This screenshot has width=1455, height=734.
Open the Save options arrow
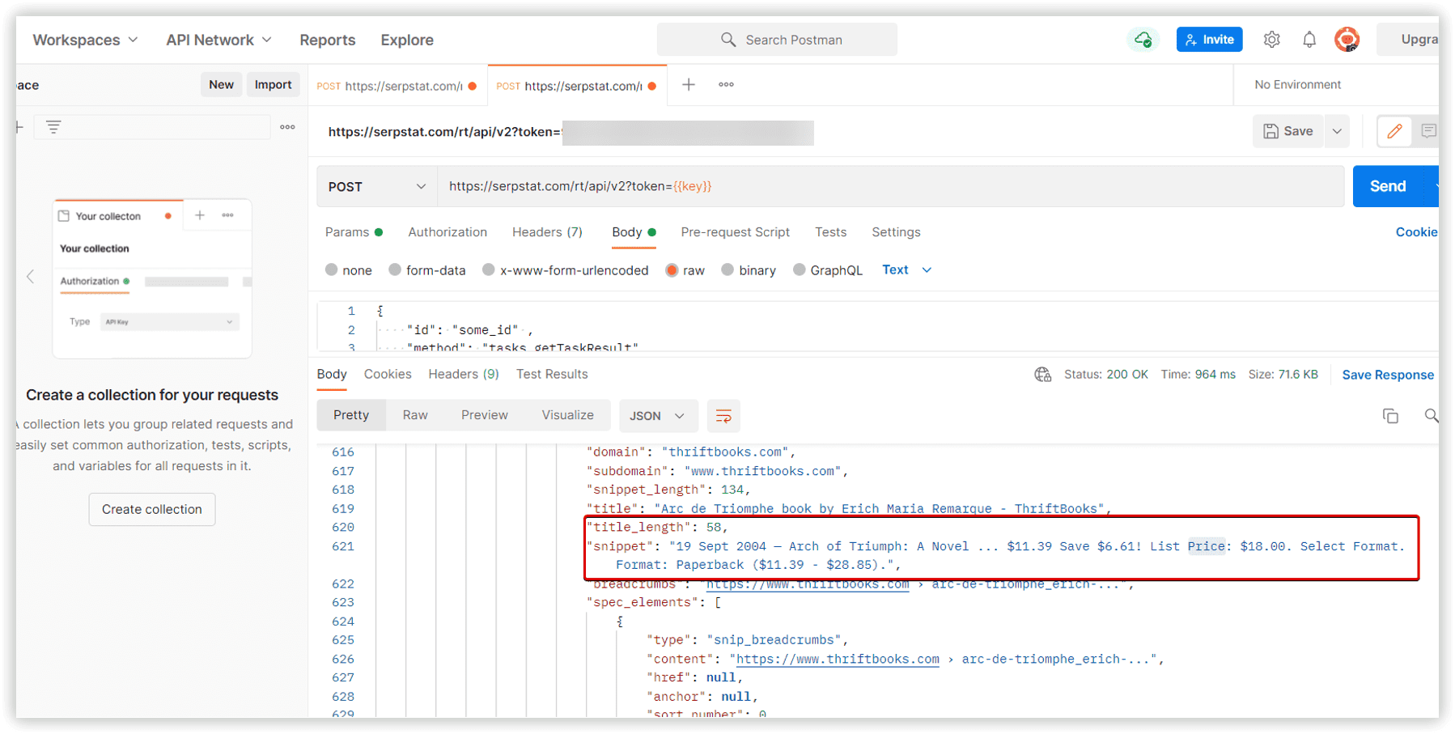pyautogui.click(x=1337, y=131)
